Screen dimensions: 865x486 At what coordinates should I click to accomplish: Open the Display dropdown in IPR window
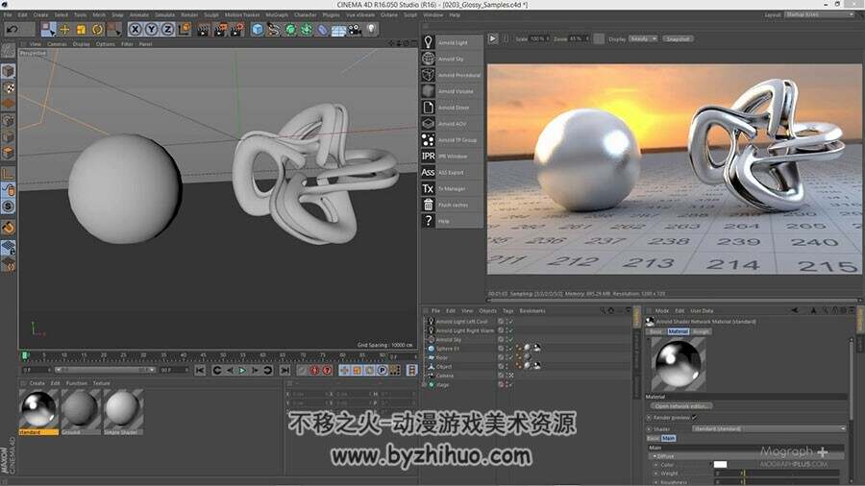643,39
